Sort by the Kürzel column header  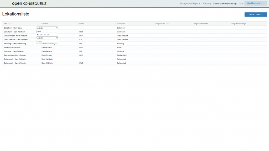pyautogui.click(x=82, y=24)
